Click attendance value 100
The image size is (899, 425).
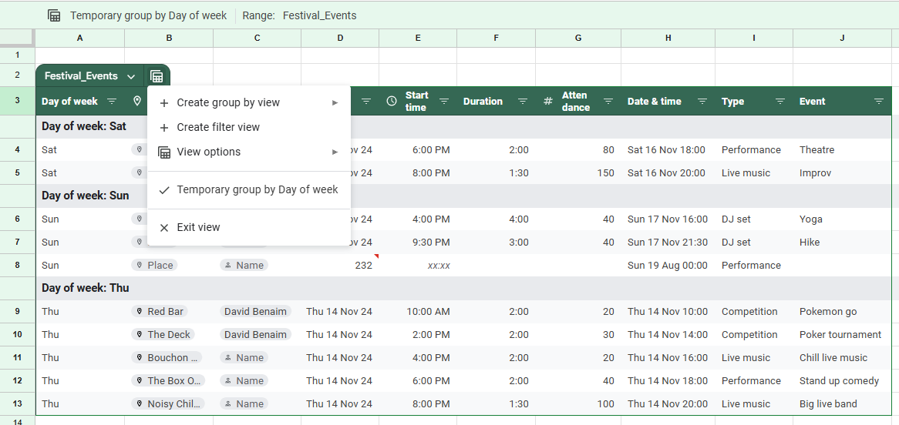coord(578,403)
